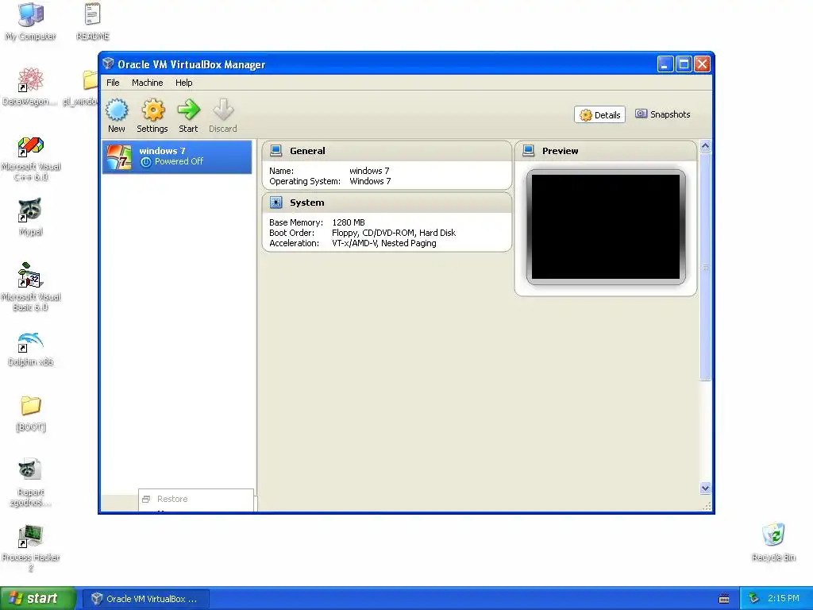Click the greyed Discard arrow icon
Viewport: 813px width, 610px height.
tap(223, 110)
